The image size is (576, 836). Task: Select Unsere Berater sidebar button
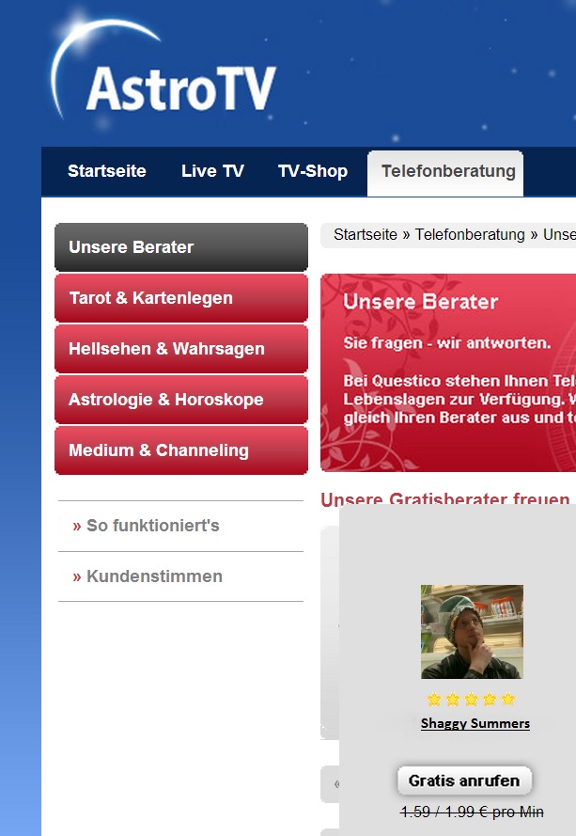181,247
